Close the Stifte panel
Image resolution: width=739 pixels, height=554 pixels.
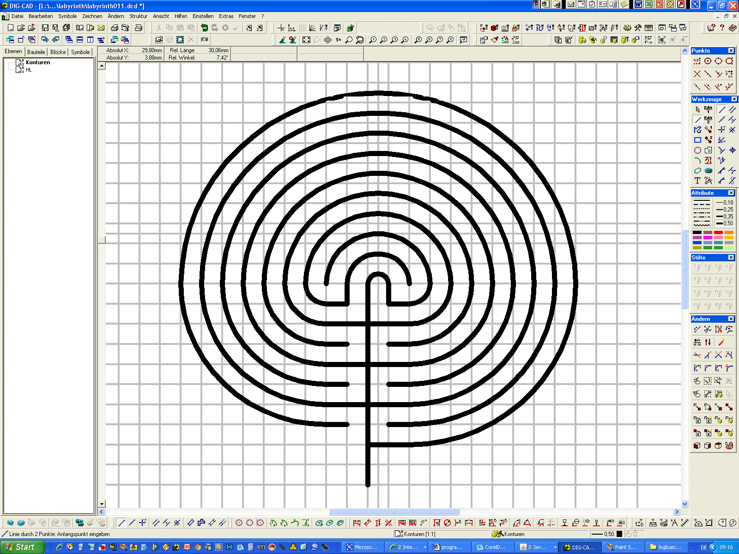[x=731, y=258]
